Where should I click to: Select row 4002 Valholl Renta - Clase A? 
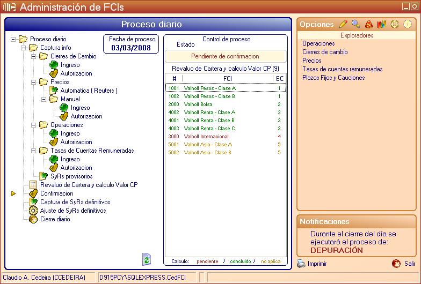point(226,113)
